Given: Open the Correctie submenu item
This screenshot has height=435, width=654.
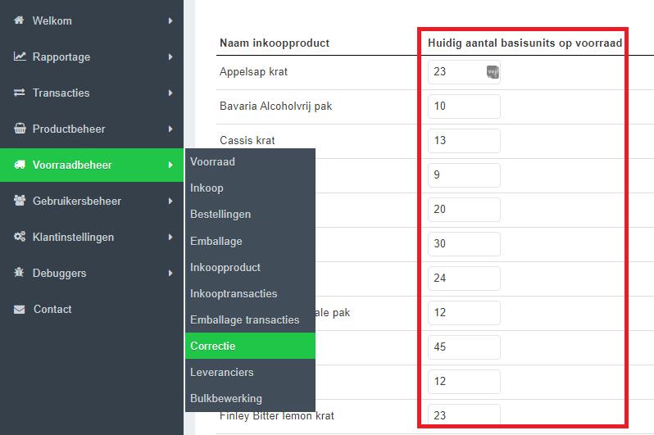Looking at the screenshot, I should click(213, 346).
